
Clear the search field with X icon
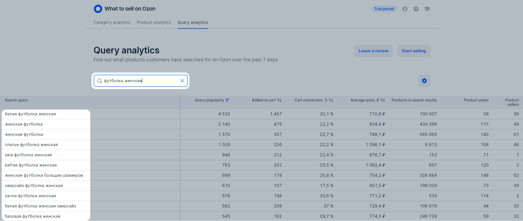pos(182,81)
